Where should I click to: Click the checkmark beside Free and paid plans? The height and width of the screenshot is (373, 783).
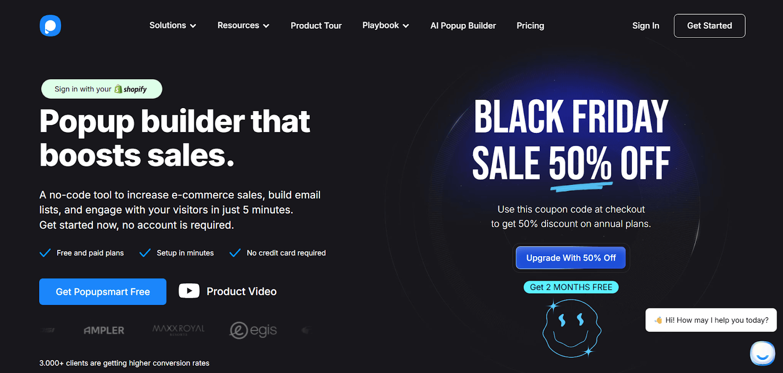45,253
